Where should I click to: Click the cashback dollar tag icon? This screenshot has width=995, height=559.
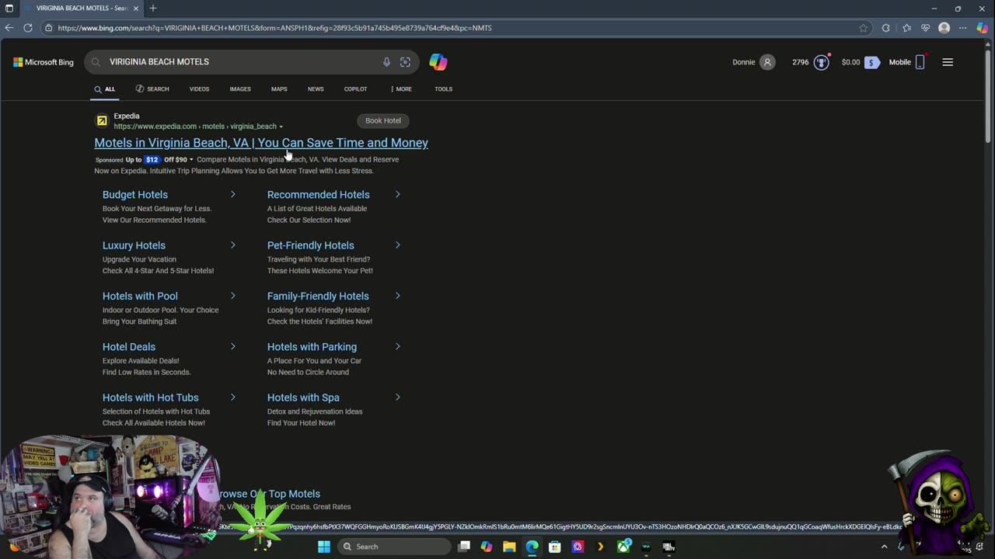pyautogui.click(x=872, y=62)
